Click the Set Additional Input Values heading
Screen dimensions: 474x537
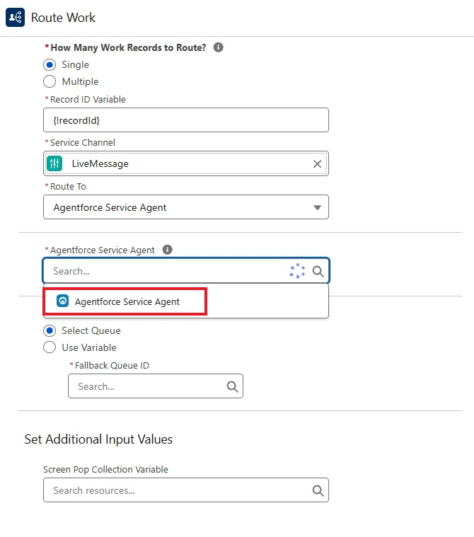[x=98, y=439]
